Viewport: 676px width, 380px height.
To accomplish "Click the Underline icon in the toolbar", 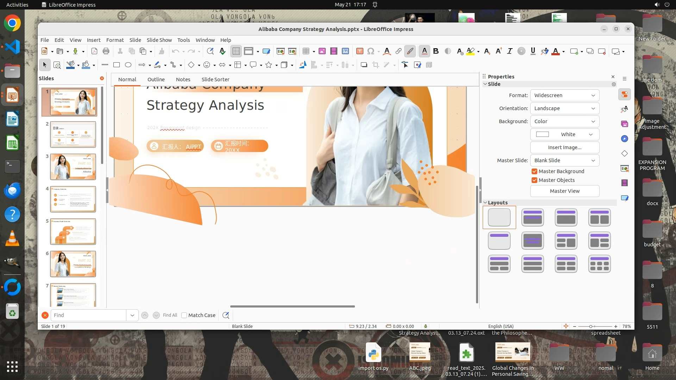I will 533,51.
